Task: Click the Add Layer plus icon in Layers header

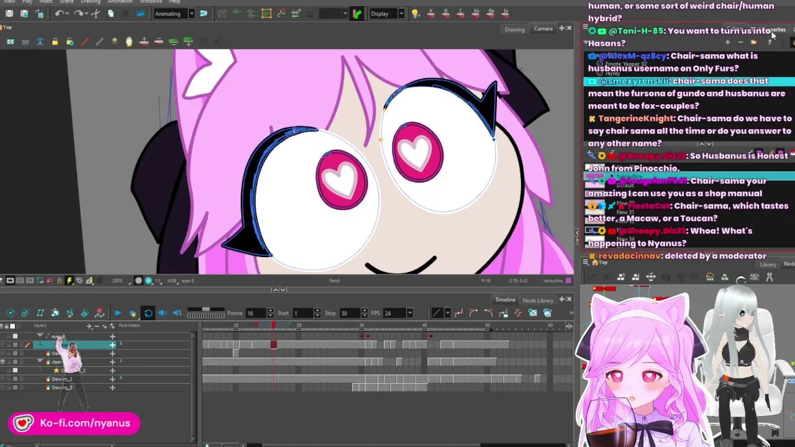Action: (89, 326)
